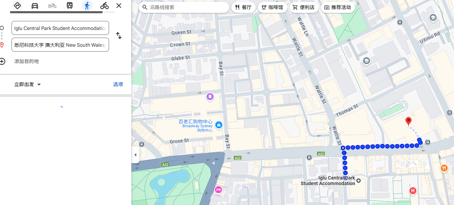
Task: Click the 沿路线搜索 search box
Action: pyautogui.click(x=184, y=7)
